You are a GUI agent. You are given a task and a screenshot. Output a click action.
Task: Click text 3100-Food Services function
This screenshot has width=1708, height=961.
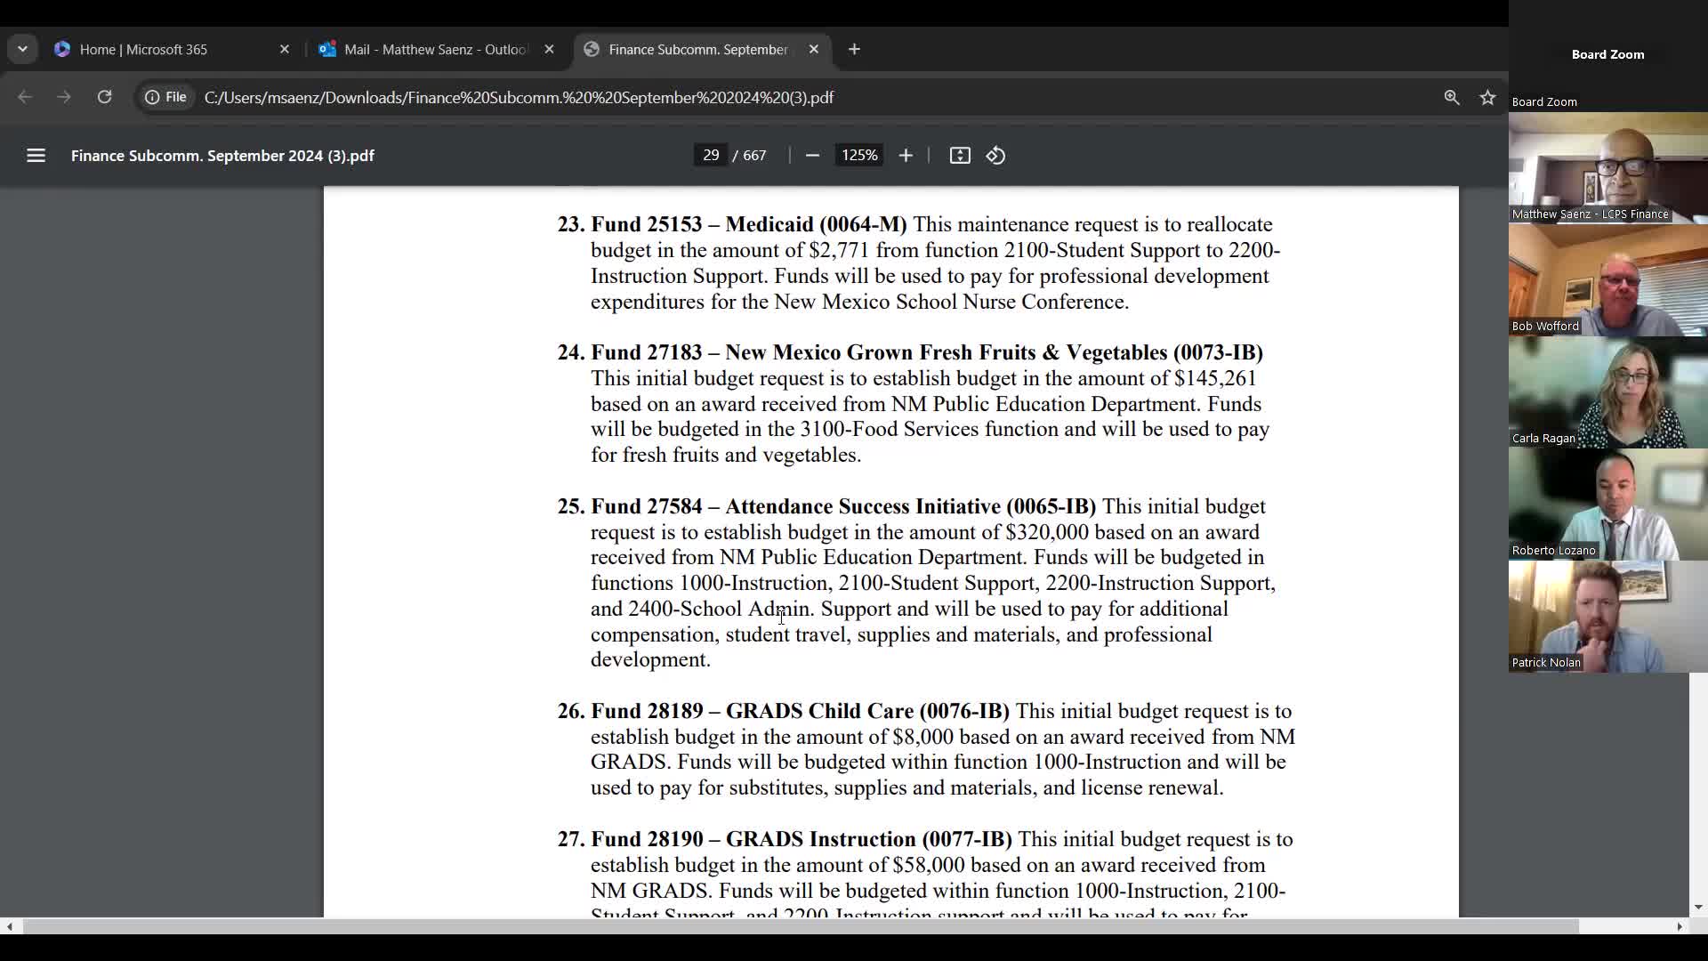(929, 429)
